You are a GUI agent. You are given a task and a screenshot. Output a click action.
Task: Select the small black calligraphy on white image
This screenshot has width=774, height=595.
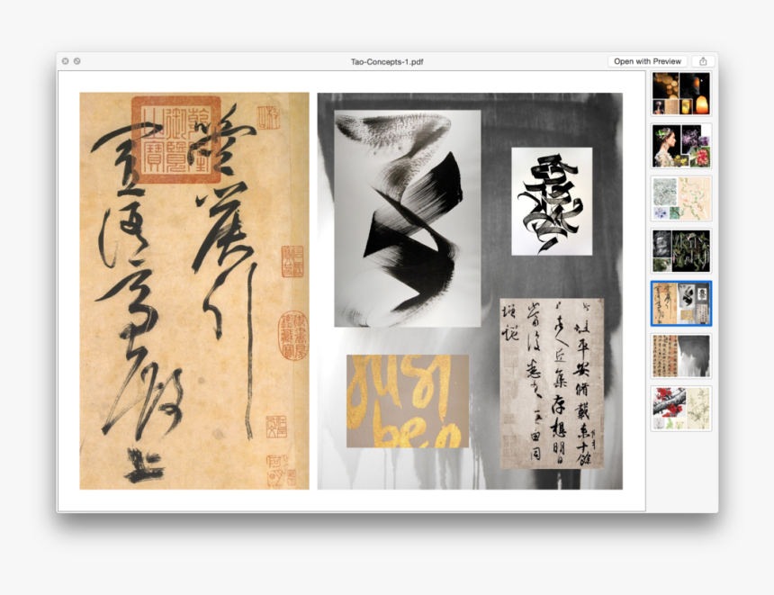point(552,201)
